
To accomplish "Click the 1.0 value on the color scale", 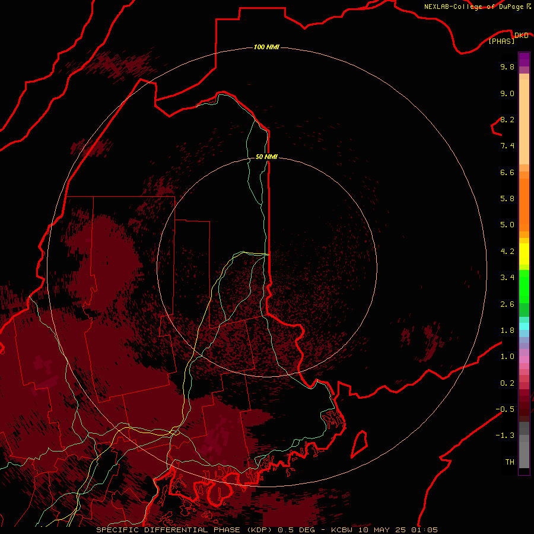I will [x=507, y=357].
